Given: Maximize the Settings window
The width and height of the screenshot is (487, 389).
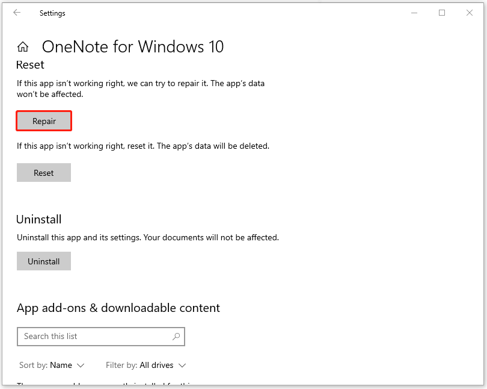Looking at the screenshot, I should (x=442, y=13).
